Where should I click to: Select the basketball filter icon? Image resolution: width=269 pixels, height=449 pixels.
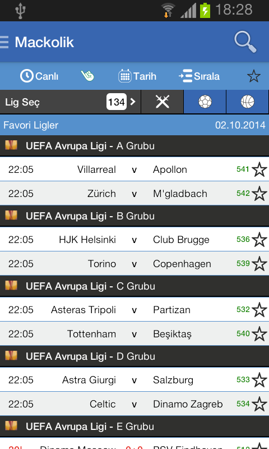tap(248, 102)
